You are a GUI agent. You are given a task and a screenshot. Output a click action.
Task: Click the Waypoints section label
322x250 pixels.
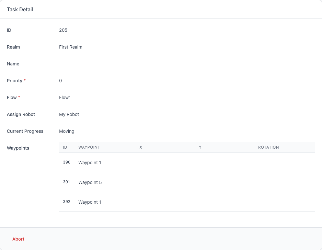(x=18, y=148)
